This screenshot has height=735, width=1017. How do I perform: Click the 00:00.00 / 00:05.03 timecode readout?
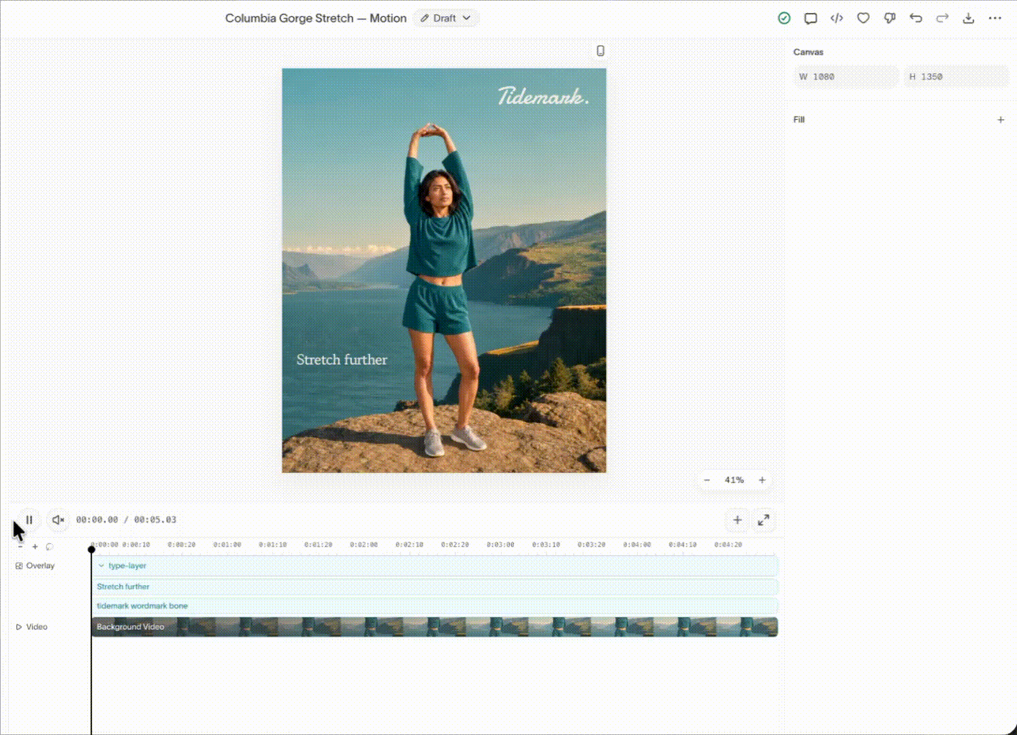click(126, 519)
